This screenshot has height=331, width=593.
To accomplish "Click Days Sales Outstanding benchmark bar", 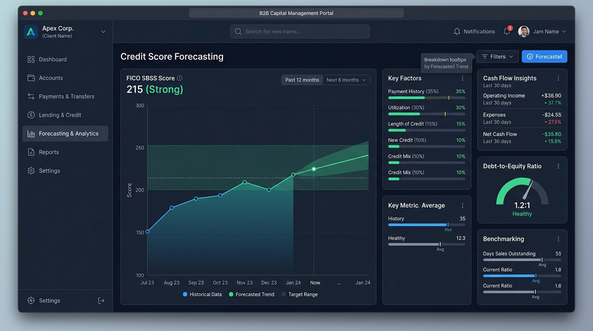I will (522, 260).
